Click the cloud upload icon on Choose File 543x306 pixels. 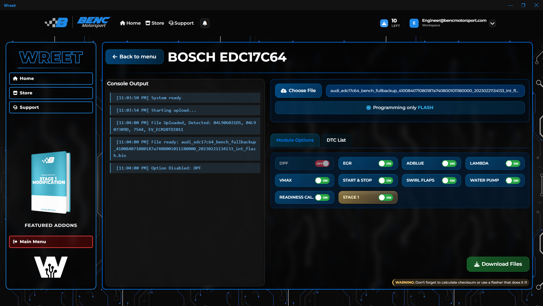pyautogui.click(x=283, y=90)
